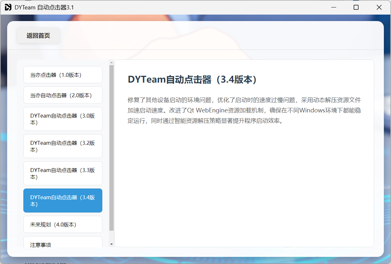The height and width of the screenshot is (264, 391).
Task: Click the scrollbar down arrow
Action: pyautogui.click(x=112, y=244)
